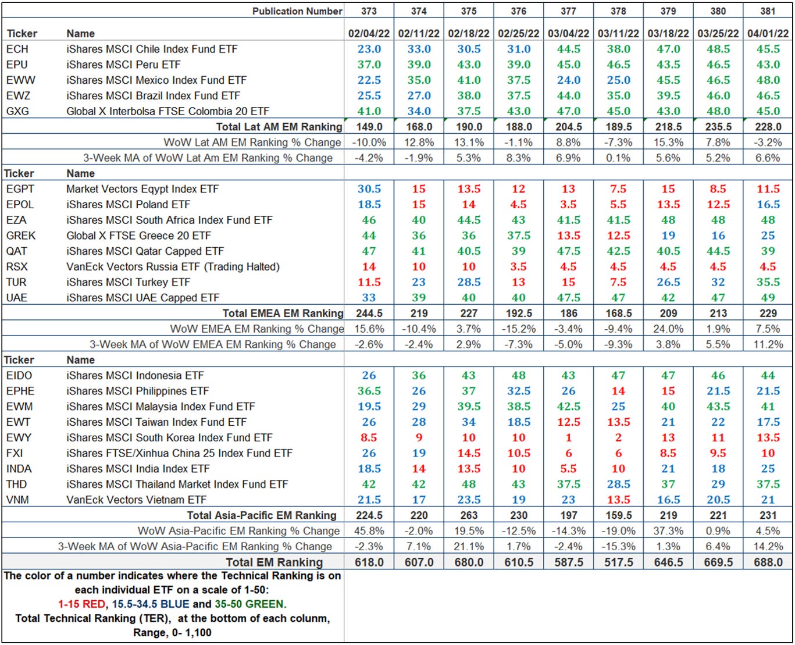This screenshot has width=795, height=645.
Task: Click iShares MSCI Chile Index Fund ETF name
Action: click(152, 49)
